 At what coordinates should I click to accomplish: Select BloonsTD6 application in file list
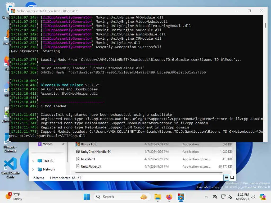[x=154, y=144]
